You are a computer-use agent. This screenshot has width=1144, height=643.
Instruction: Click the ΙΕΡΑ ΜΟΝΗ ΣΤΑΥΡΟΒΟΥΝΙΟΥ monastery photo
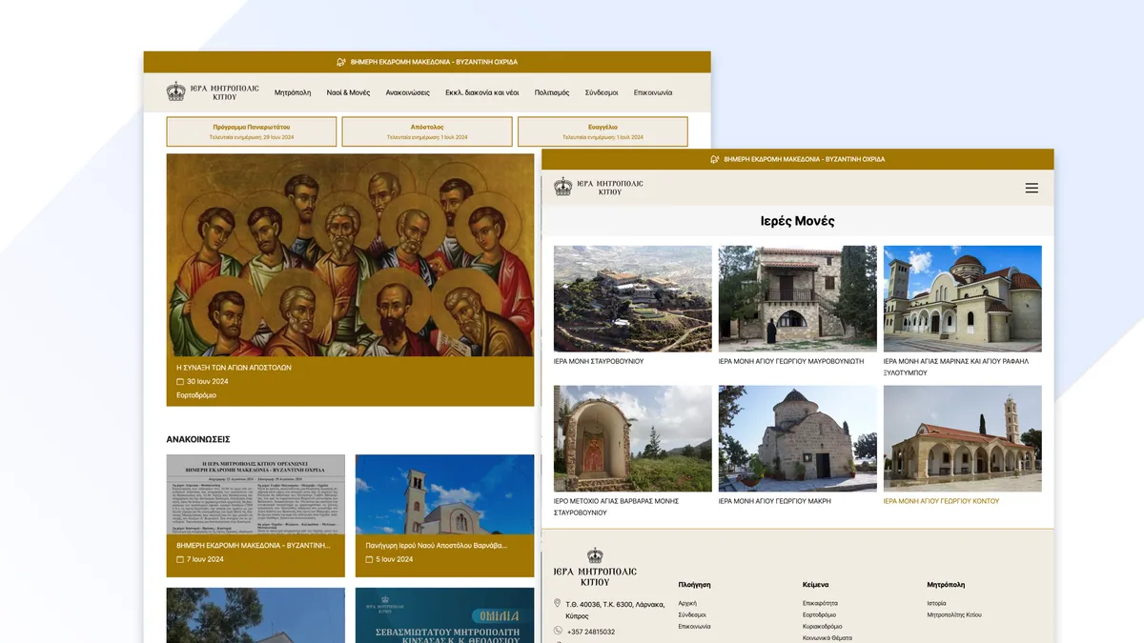tap(632, 298)
